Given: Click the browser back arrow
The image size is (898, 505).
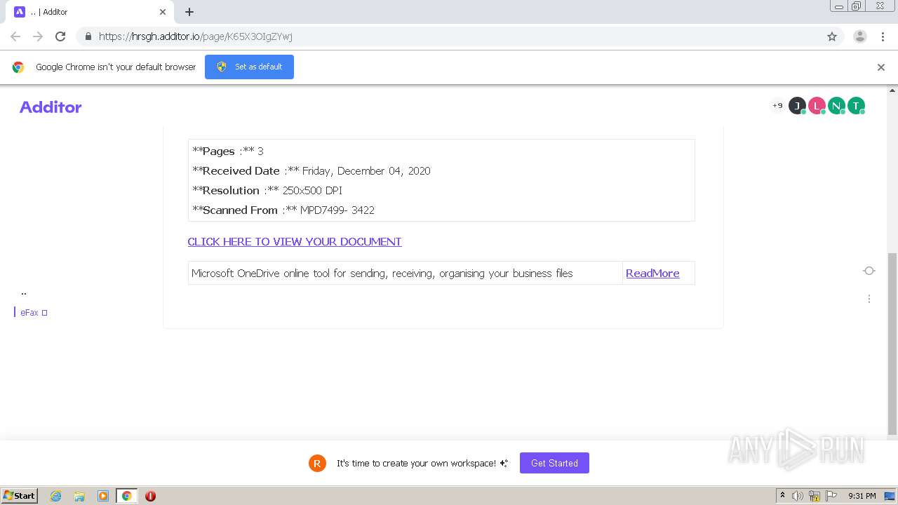Looking at the screenshot, I should coord(15,36).
